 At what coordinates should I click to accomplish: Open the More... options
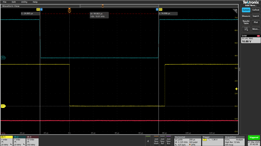coord(256,29)
